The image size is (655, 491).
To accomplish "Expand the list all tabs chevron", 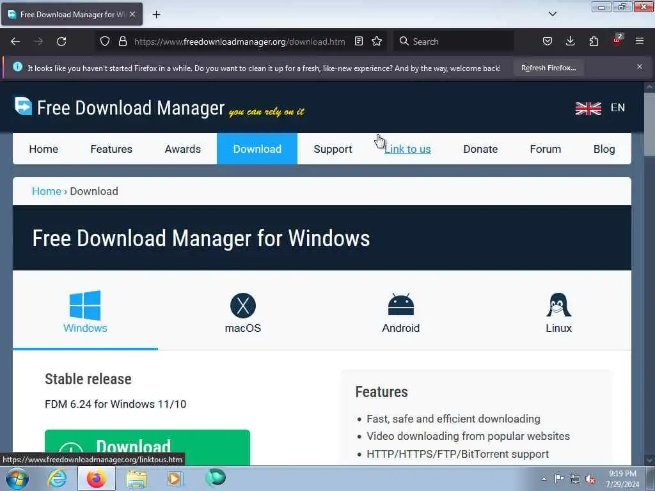I will click(x=552, y=14).
